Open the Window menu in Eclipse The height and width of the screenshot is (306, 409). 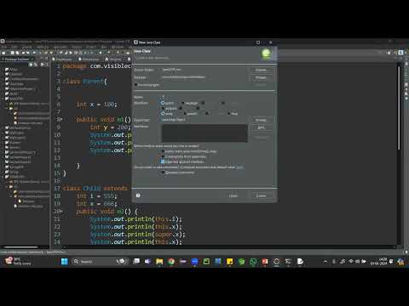[x=118, y=47]
